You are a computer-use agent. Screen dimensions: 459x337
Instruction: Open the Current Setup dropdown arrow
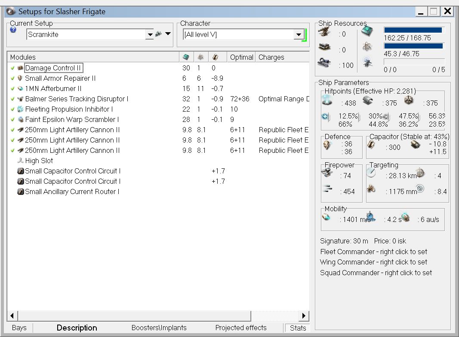click(x=150, y=34)
